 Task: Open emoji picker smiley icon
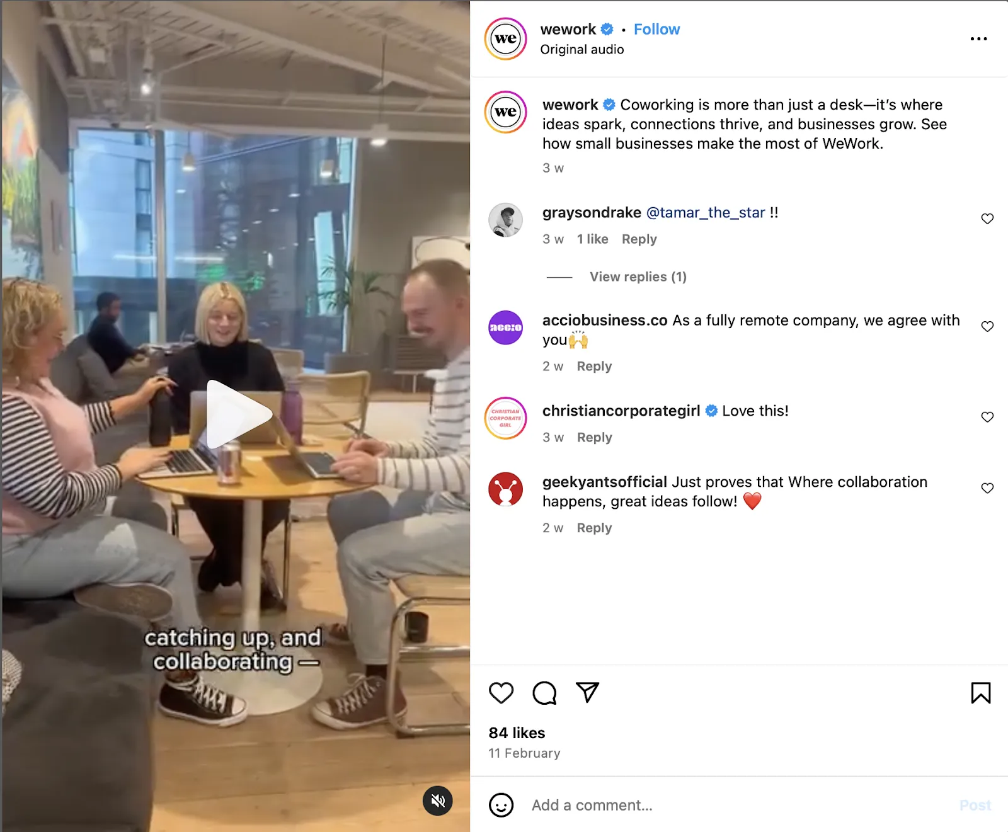point(501,805)
